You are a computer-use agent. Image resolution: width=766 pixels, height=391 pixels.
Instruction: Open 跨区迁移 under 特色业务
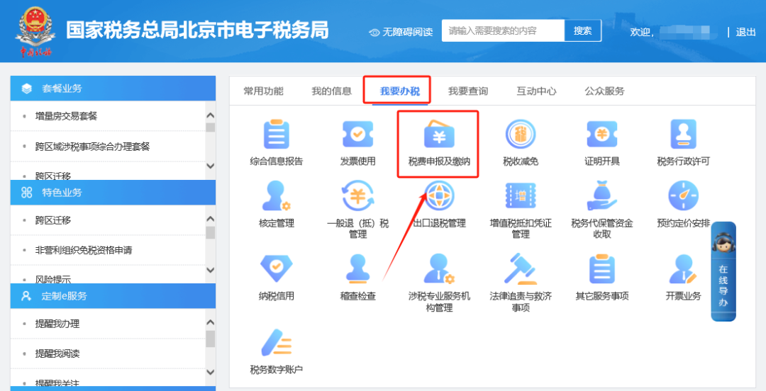pos(52,220)
